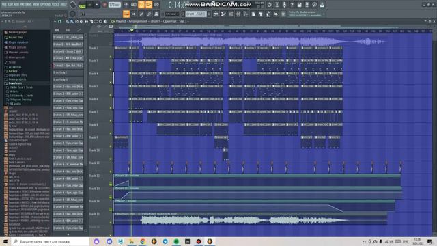Mute Track 5 with its green dot
This screenshot has width=437, height=246.
point(111,95)
